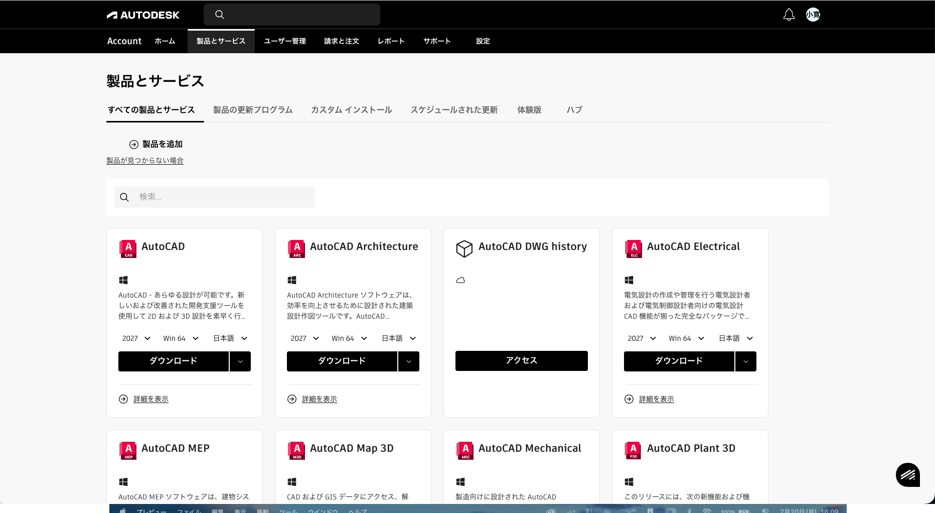Click Windows platform icon on AutoCAD Mechanical card
This screenshot has width=935, height=513.
point(460,482)
